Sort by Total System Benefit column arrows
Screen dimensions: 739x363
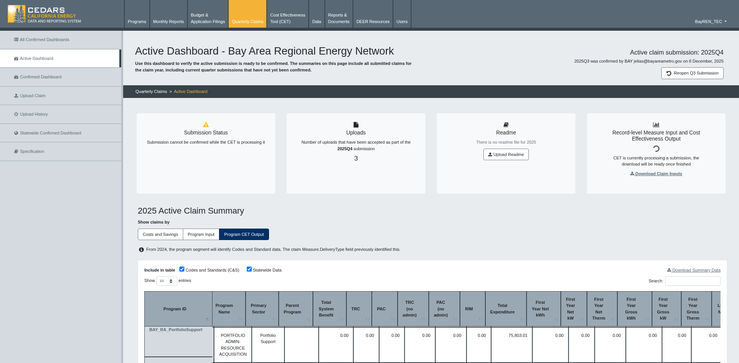(342, 320)
